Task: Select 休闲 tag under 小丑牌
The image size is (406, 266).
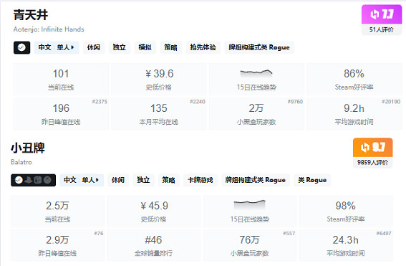Action: pyautogui.click(x=118, y=180)
